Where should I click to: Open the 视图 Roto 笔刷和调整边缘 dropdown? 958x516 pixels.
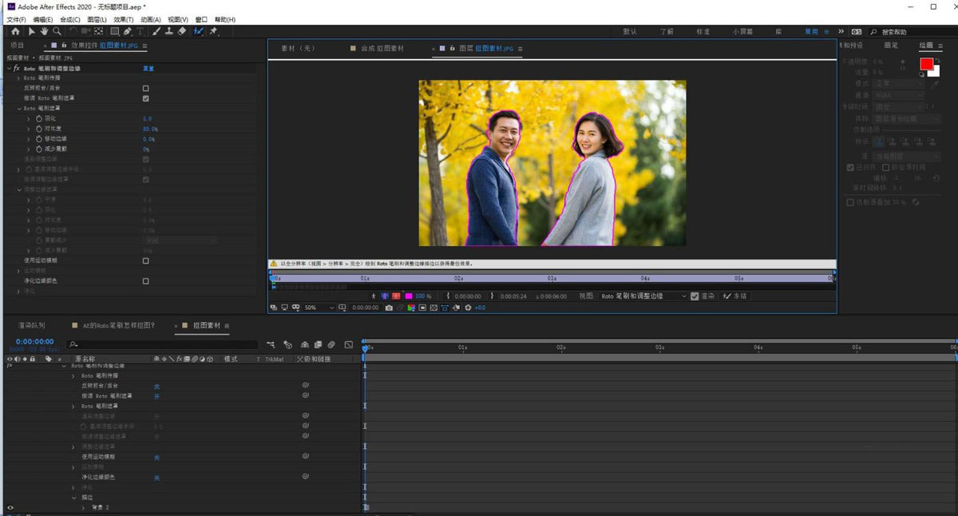click(643, 296)
